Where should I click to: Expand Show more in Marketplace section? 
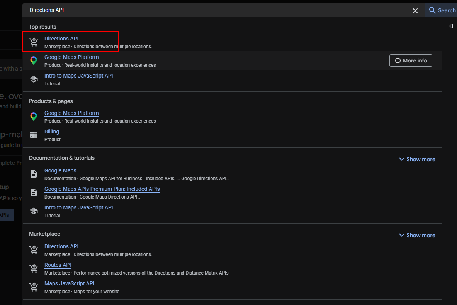(x=417, y=235)
